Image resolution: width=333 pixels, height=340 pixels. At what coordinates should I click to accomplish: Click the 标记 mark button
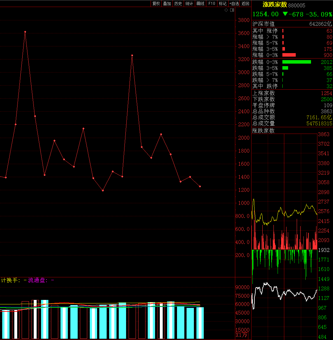223,3
